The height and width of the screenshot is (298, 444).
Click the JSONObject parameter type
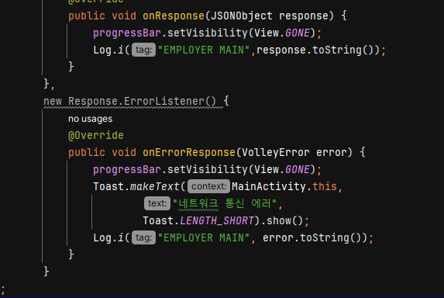tap(242, 16)
